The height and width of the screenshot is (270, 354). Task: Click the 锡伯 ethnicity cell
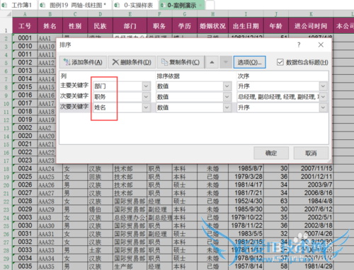(100, 209)
